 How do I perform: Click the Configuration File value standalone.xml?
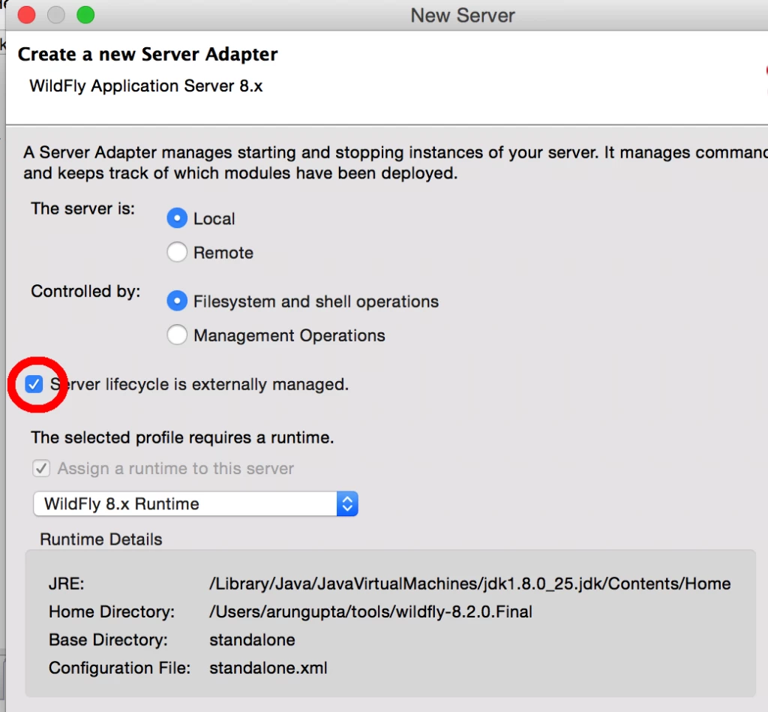point(268,668)
